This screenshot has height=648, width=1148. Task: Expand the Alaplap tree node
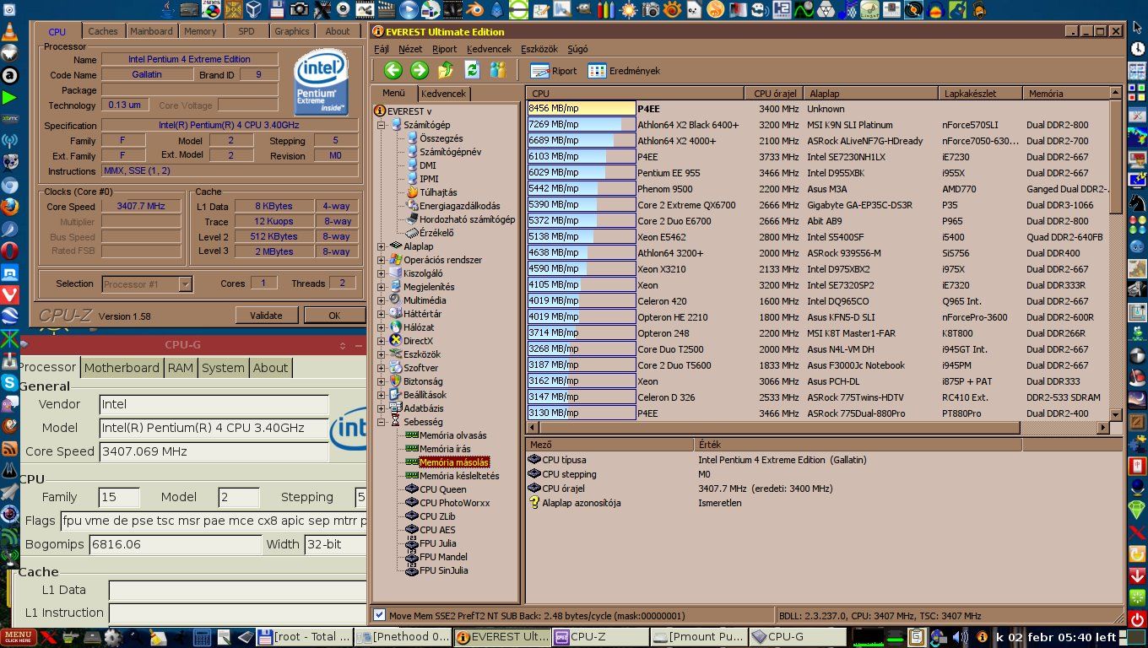[x=382, y=246]
